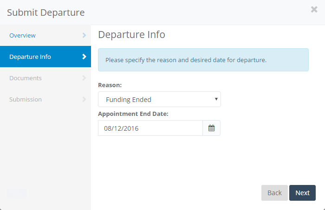Click the Submit Departure dialog title
This screenshot has width=325, height=210.
coord(46,13)
